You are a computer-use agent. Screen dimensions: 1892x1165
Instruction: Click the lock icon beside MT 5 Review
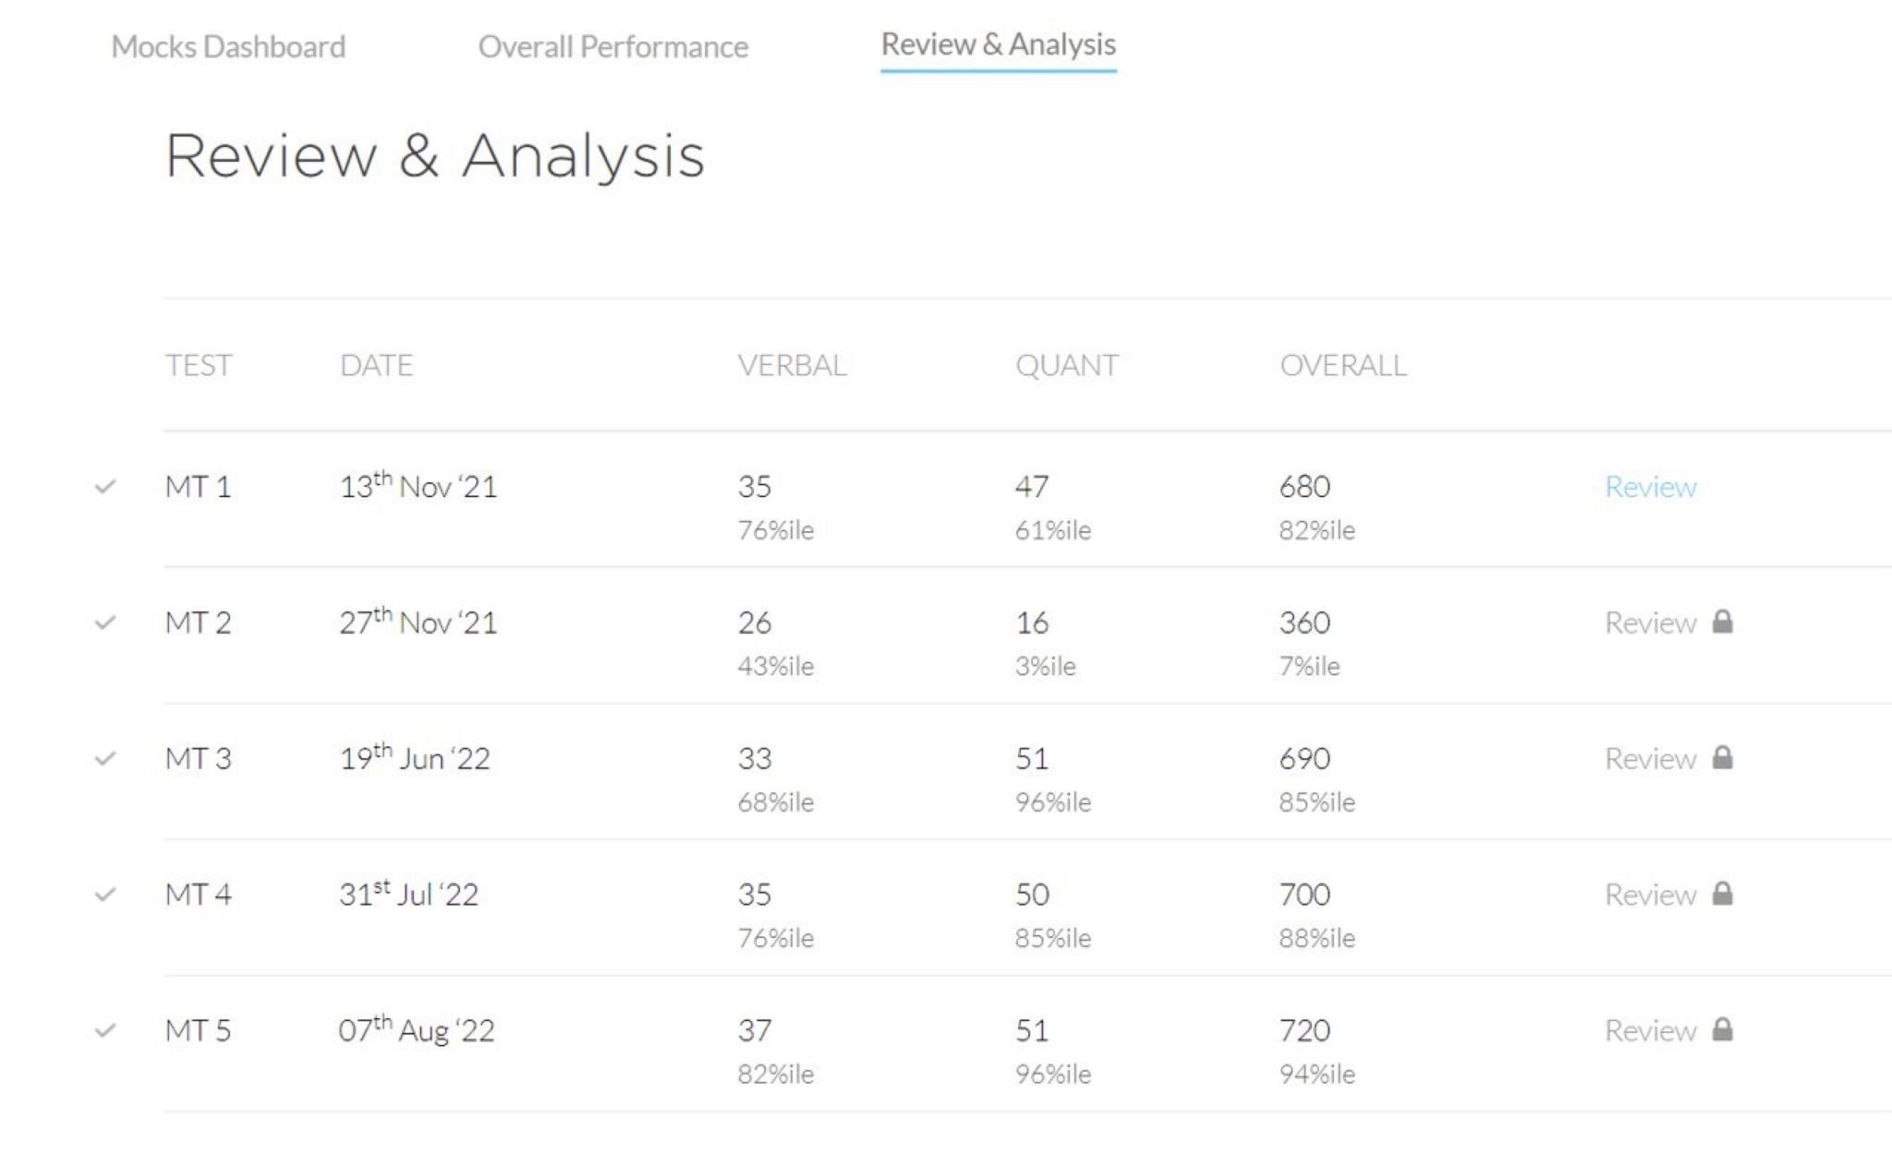coord(1724,1029)
